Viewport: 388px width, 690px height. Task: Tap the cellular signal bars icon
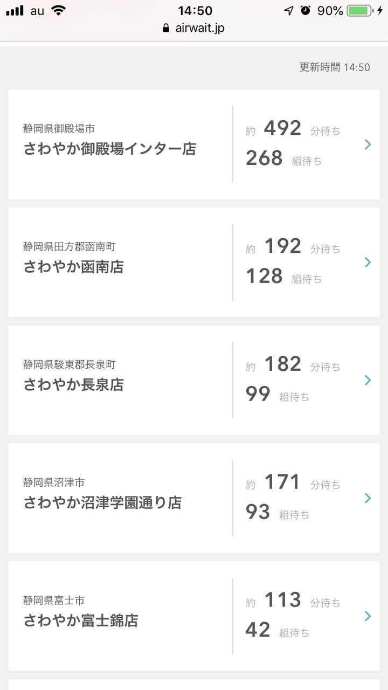[x=15, y=11]
